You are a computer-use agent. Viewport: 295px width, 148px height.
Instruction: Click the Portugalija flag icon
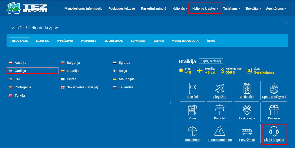11,87
